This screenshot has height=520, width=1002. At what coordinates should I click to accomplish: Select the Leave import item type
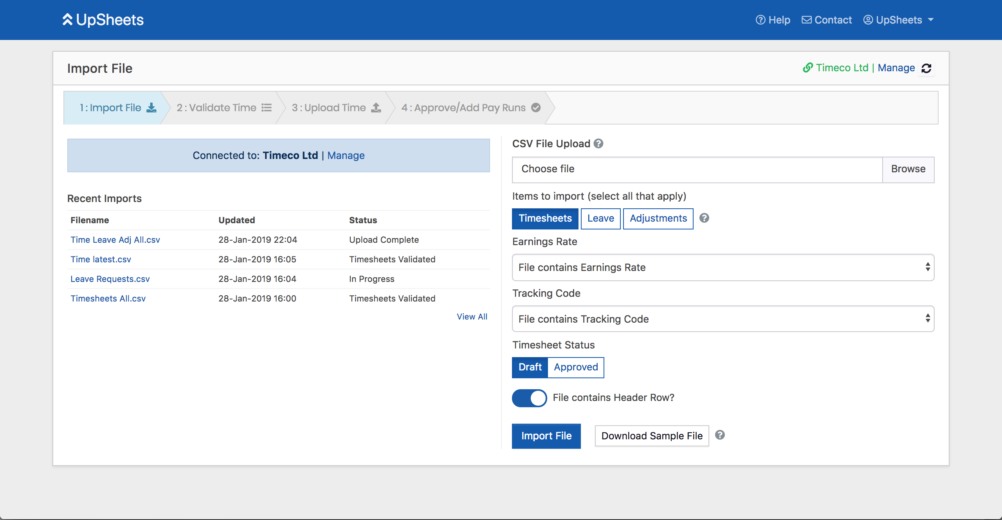click(x=600, y=218)
